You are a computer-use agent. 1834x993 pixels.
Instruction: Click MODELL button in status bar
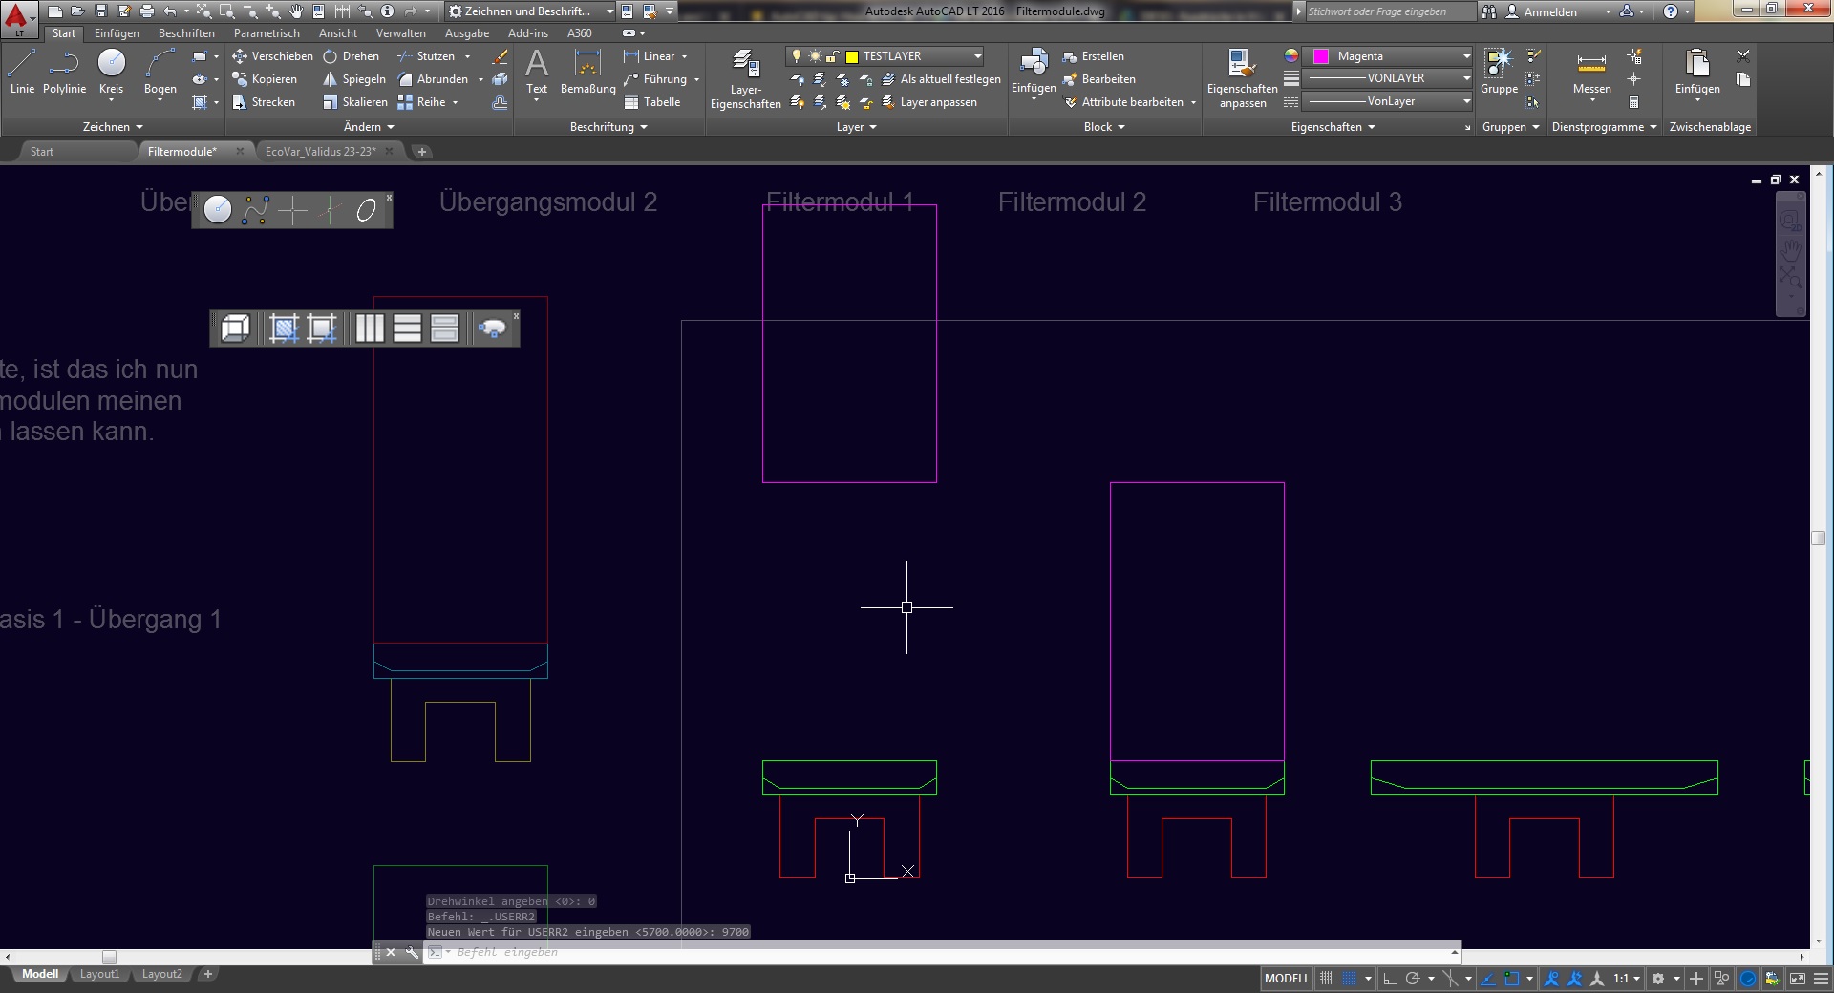pos(1287,979)
